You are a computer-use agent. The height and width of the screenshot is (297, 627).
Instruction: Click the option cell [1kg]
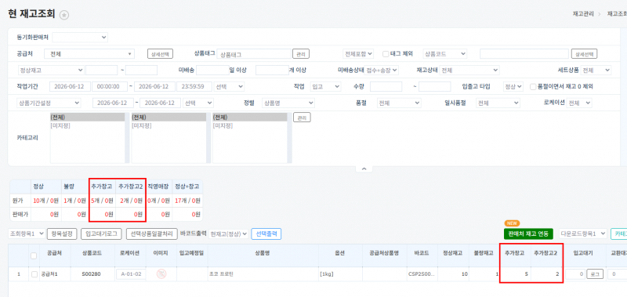(x=328, y=274)
